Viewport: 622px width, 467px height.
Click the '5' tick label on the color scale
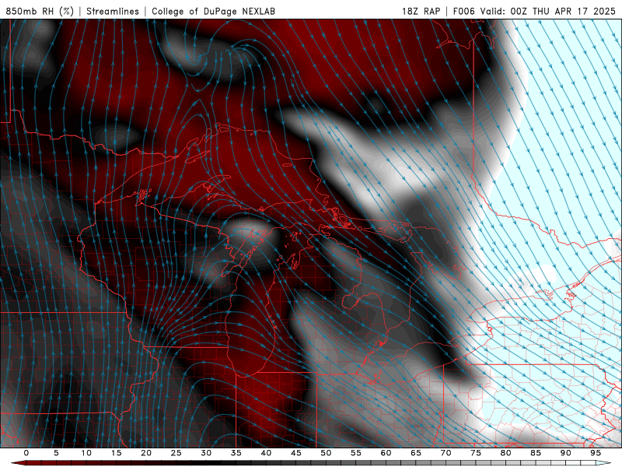pyautogui.click(x=56, y=453)
